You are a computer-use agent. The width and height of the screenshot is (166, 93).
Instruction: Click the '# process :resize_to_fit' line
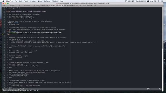pos(23,66)
